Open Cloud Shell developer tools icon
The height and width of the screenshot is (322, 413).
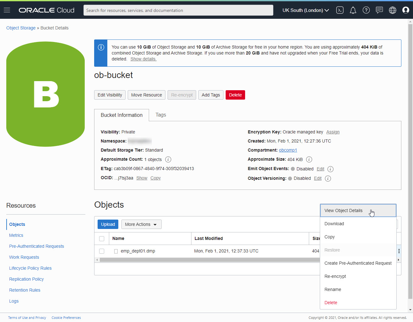coord(340,10)
